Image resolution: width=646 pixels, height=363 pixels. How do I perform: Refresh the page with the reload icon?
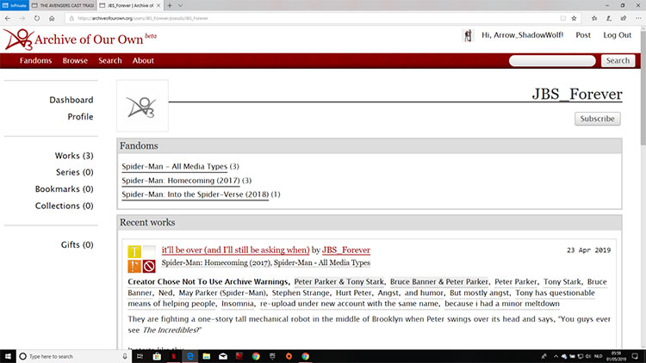(37, 18)
